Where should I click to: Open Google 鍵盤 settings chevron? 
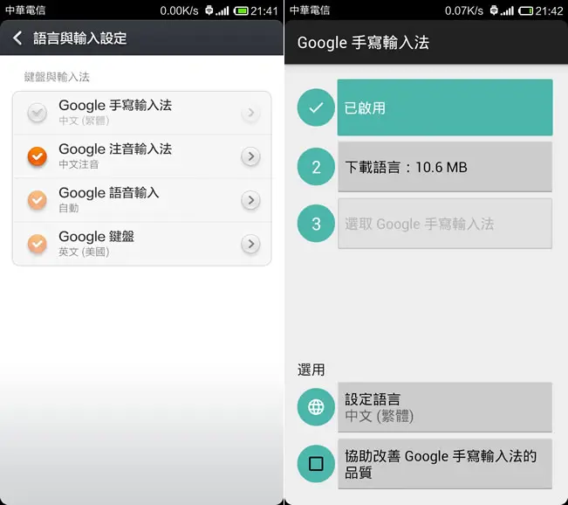coord(250,244)
